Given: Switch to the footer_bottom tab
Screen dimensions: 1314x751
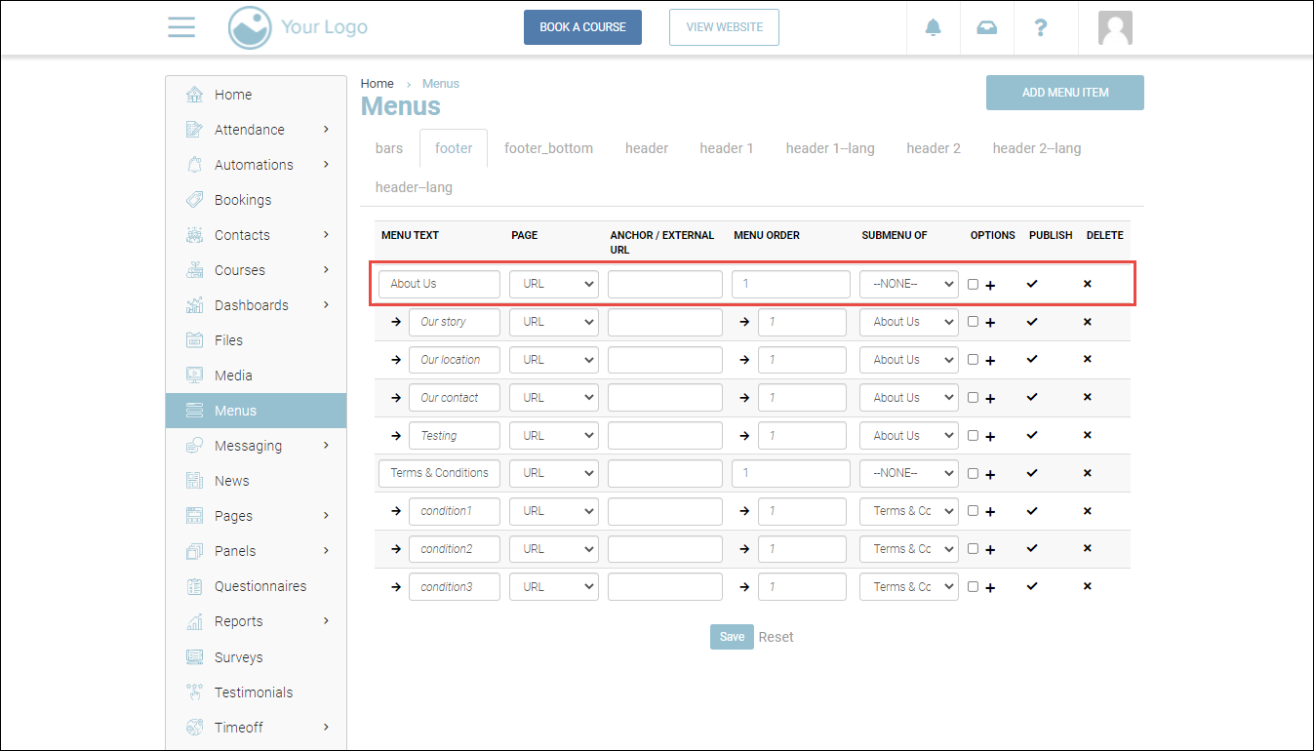Looking at the screenshot, I should (548, 148).
